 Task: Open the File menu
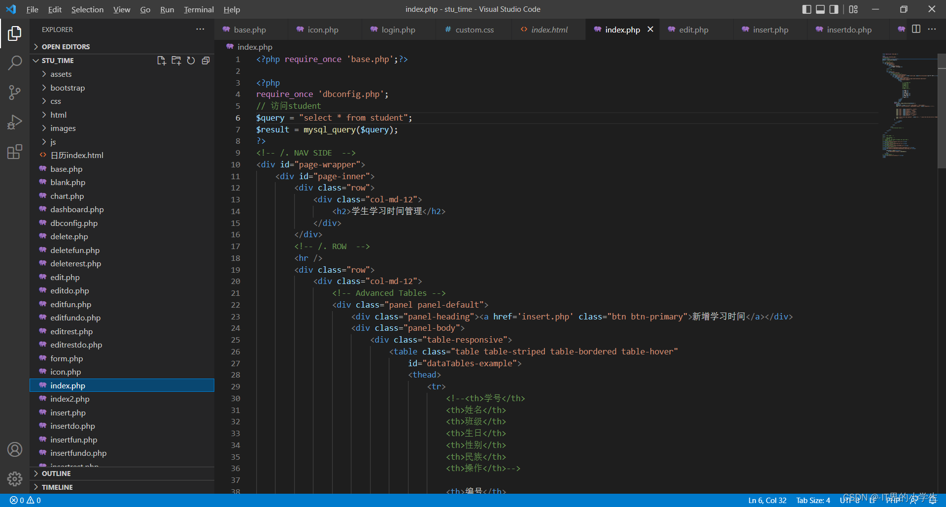(32, 9)
